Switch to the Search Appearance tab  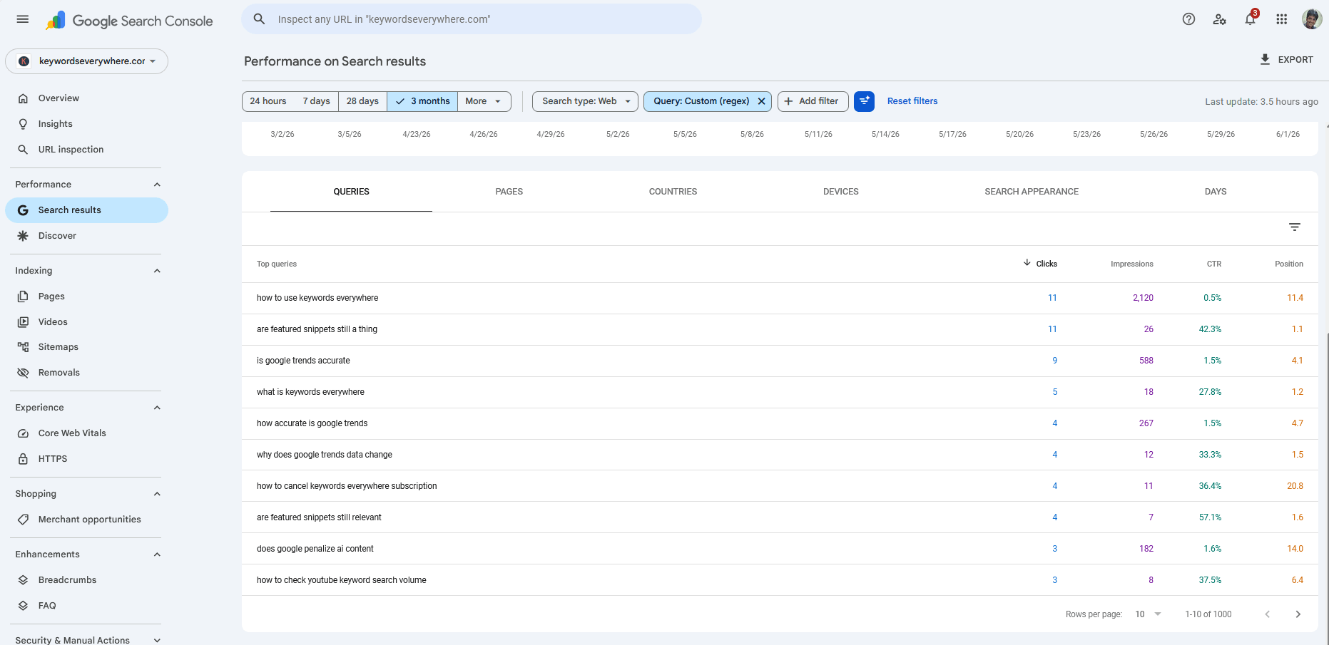tap(1032, 192)
